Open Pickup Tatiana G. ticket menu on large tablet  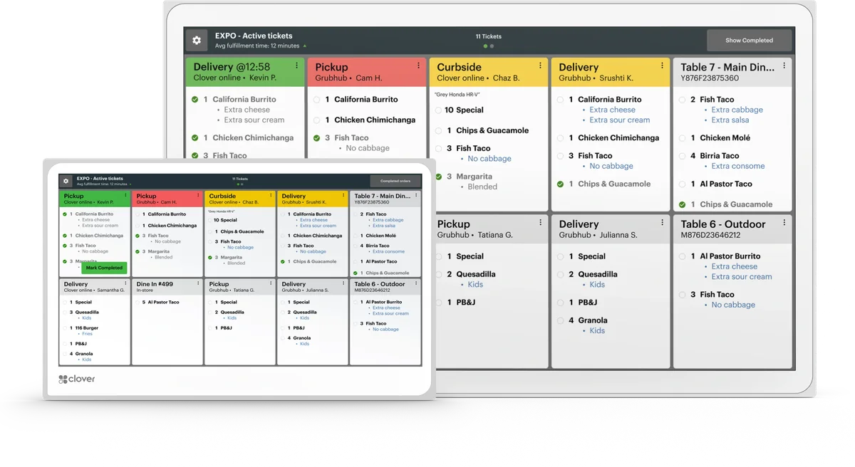tap(540, 223)
